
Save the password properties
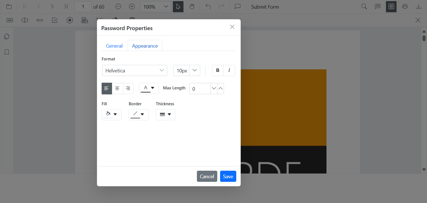click(x=228, y=176)
